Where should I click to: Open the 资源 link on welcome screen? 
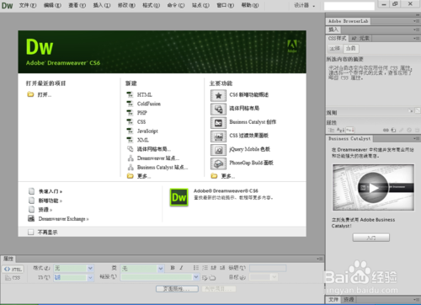45,210
